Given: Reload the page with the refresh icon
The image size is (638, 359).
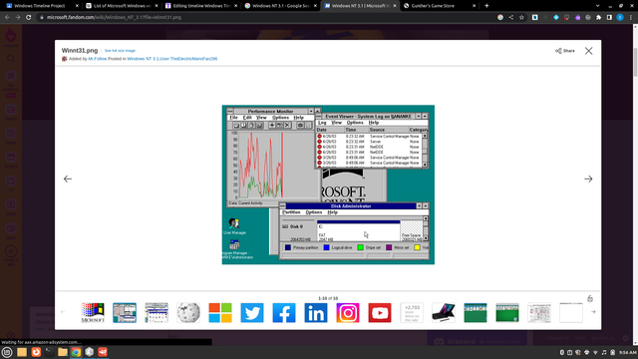Looking at the screenshot, I should click(29, 17).
